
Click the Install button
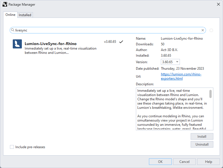pos(202,137)
